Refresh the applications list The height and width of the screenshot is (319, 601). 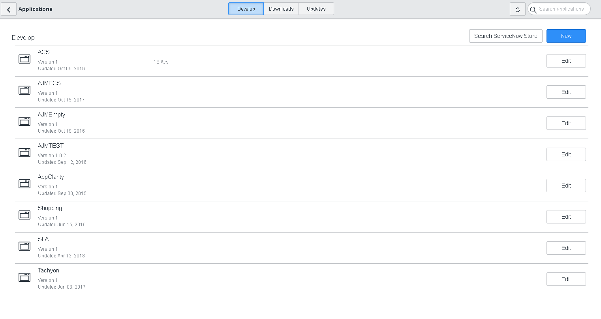tap(517, 9)
